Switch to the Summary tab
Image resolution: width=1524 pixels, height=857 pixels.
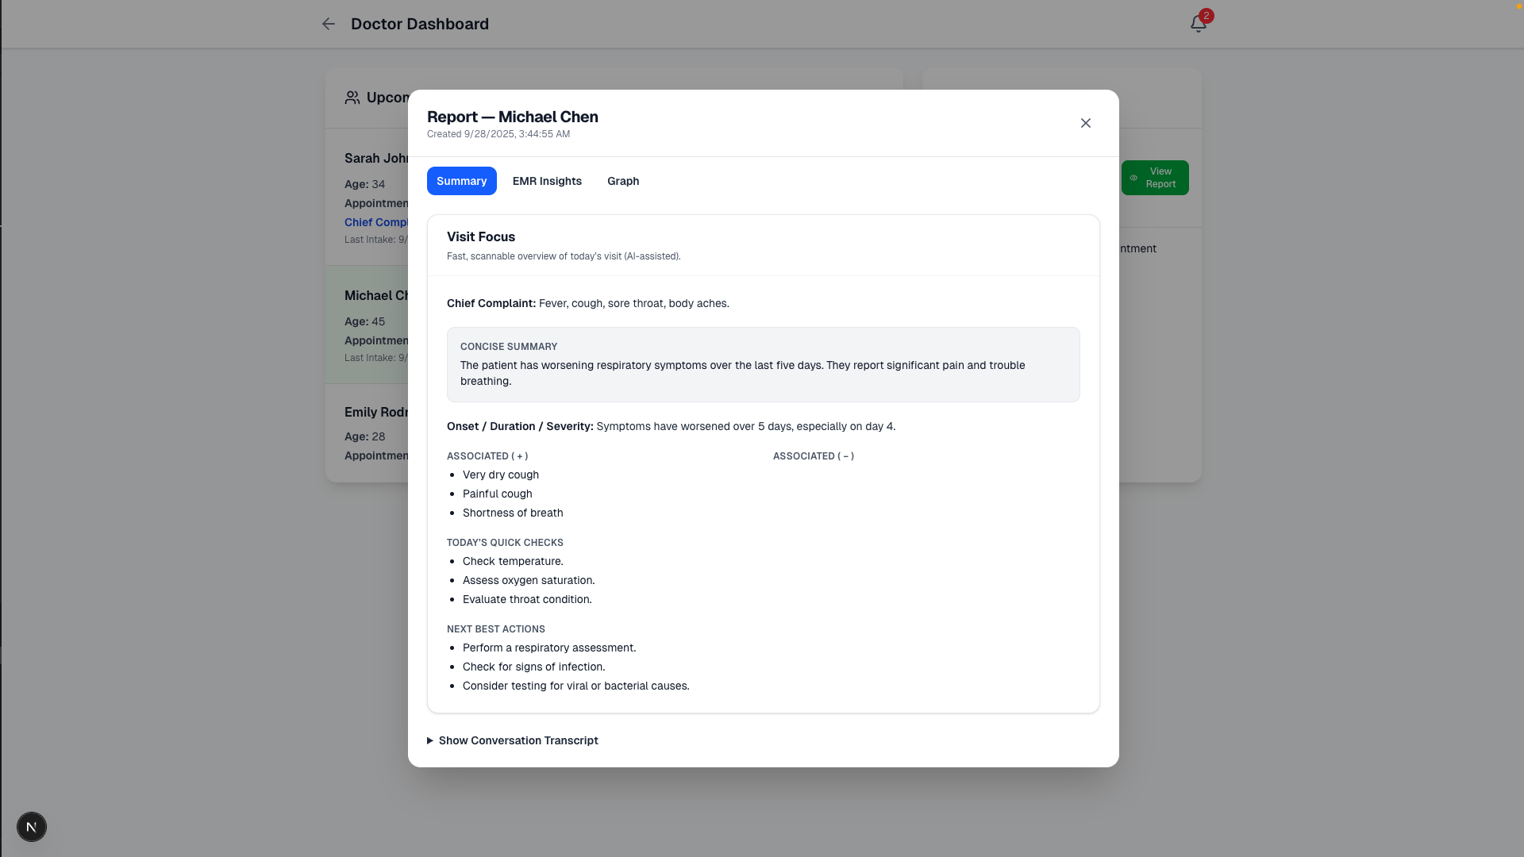(x=461, y=181)
